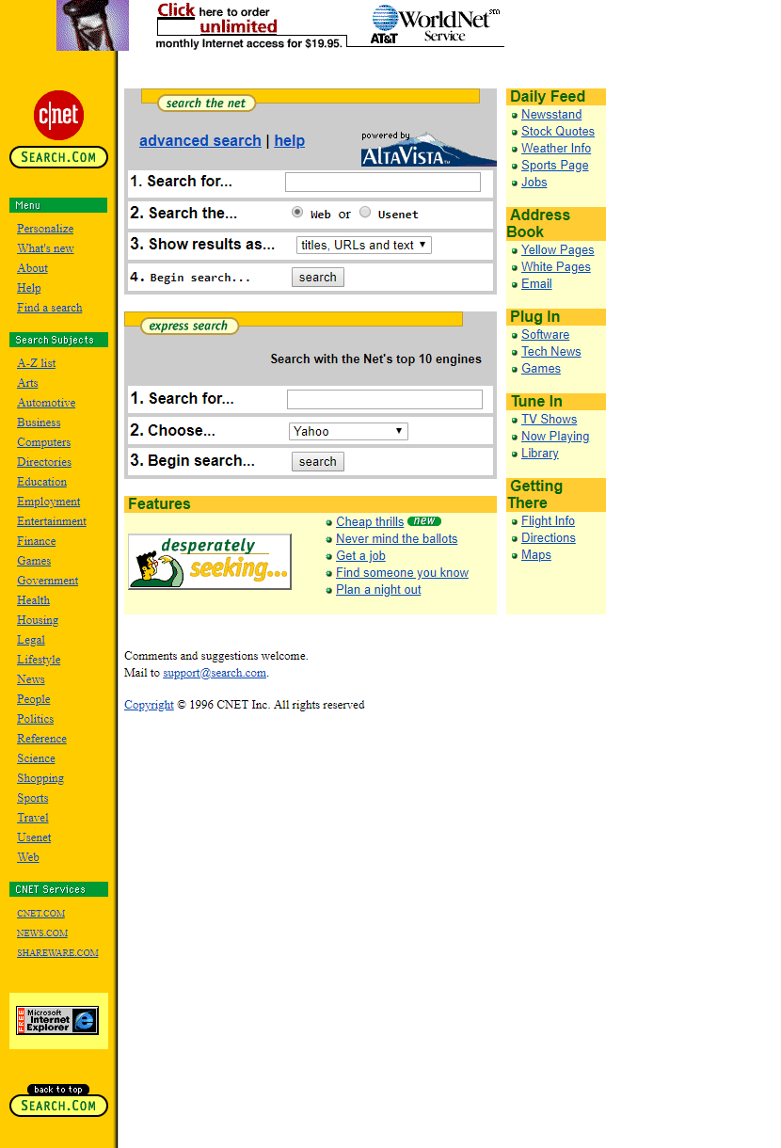The height and width of the screenshot is (1148, 781).
Task: Open the Yahoo engine chooser dropdown
Action: [348, 431]
